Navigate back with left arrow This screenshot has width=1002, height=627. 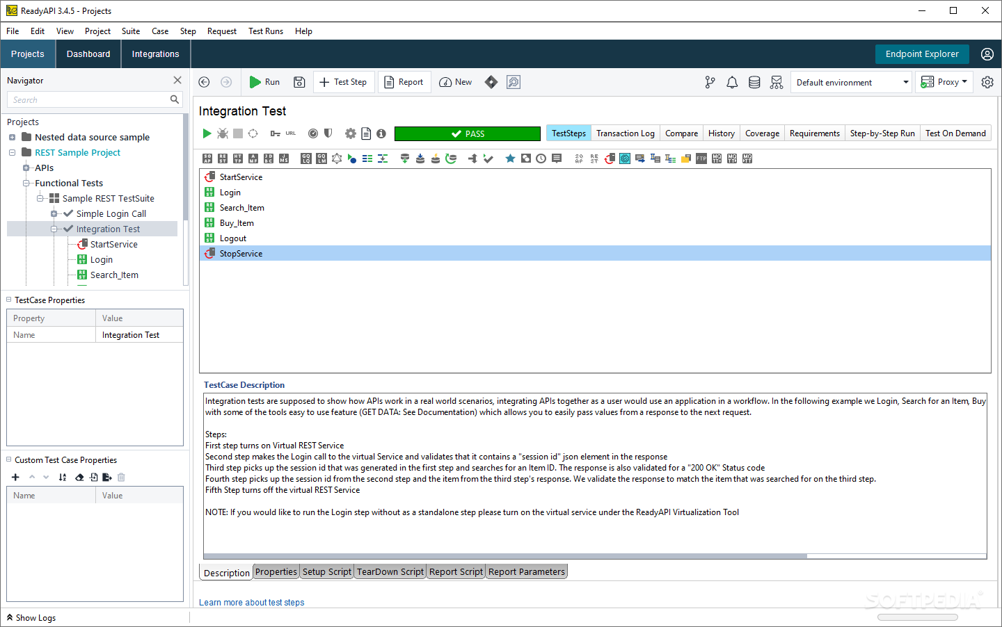204,82
